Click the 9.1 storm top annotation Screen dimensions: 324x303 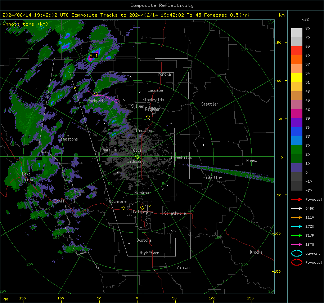[94, 55]
